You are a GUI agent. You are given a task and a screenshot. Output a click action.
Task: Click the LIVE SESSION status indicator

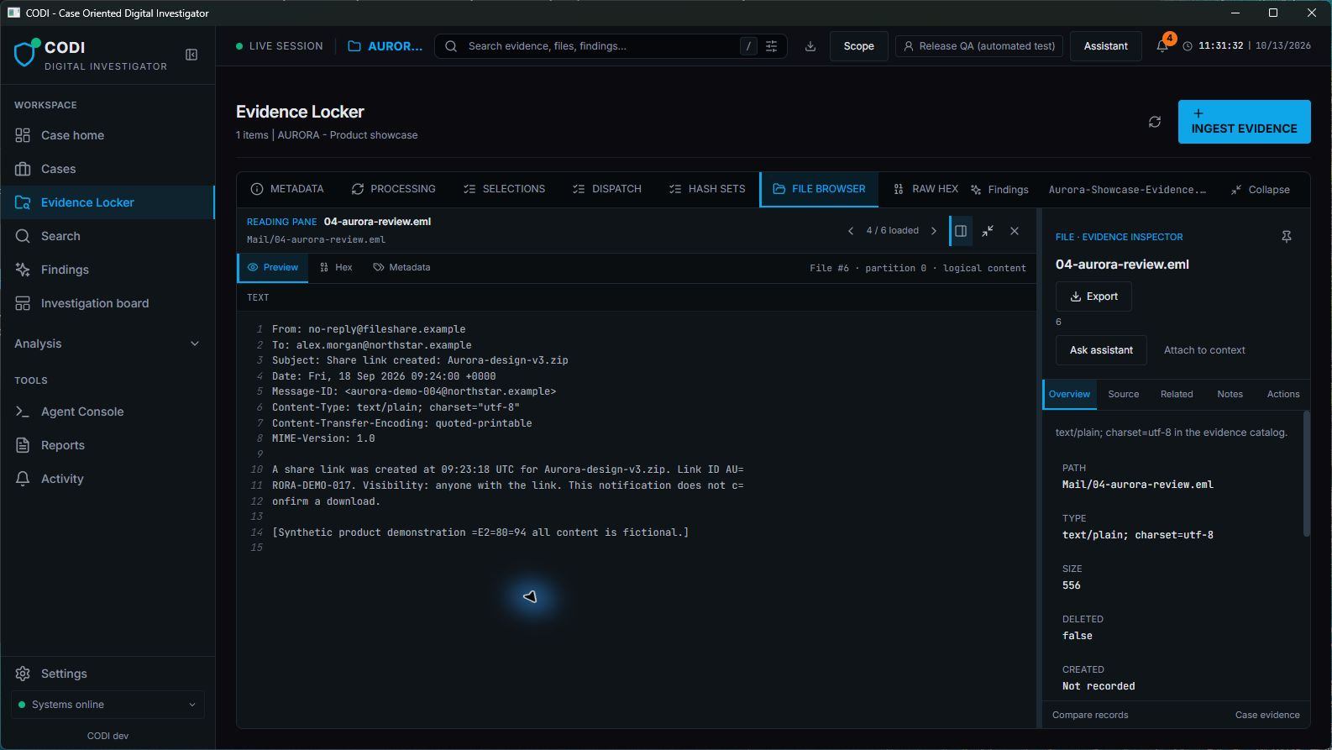280,46
